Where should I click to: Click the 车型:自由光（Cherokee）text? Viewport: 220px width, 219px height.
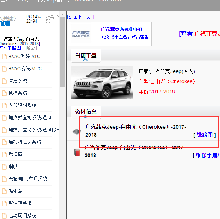tap(167, 81)
